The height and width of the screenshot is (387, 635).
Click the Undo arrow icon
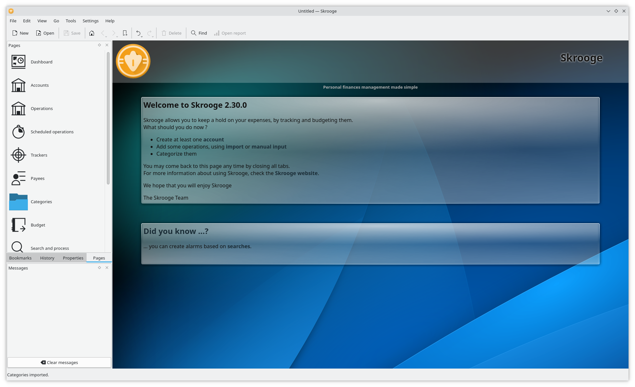tap(138, 33)
